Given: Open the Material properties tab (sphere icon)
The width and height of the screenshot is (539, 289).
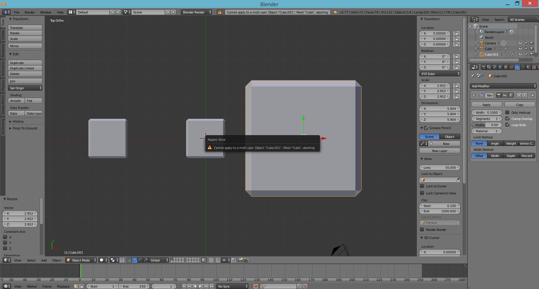Looking at the screenshot, I should [x=528, y=67].
